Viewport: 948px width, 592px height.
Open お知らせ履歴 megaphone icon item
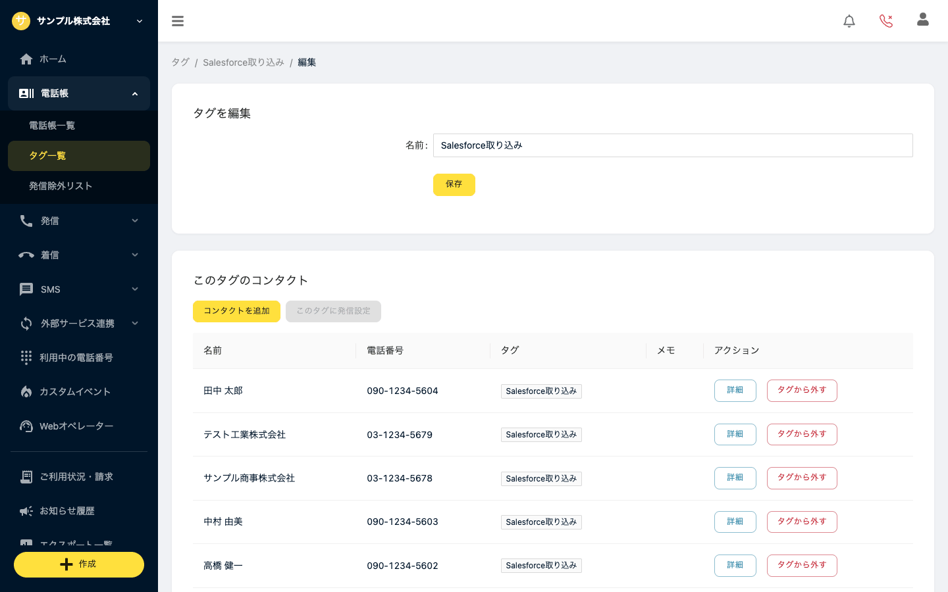point(26,511)
